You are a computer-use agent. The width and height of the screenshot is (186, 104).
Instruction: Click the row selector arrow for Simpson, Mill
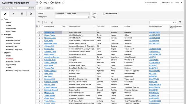point(37,32)
